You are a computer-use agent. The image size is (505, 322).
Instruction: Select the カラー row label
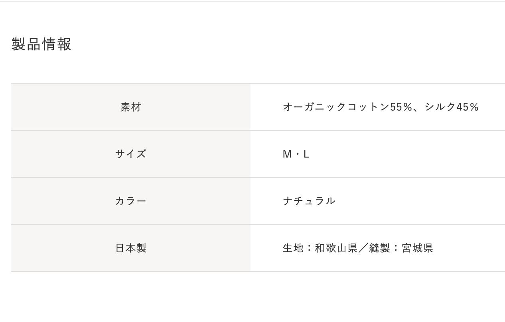131,201
